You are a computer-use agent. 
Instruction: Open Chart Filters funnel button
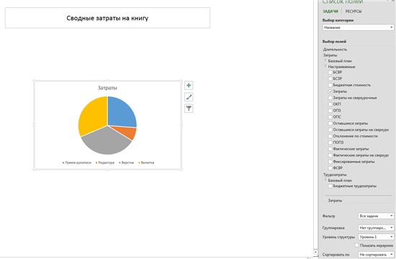click(x=189, y=109)
